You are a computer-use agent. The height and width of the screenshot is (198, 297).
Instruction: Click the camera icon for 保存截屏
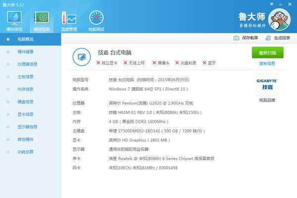(236, 38)
